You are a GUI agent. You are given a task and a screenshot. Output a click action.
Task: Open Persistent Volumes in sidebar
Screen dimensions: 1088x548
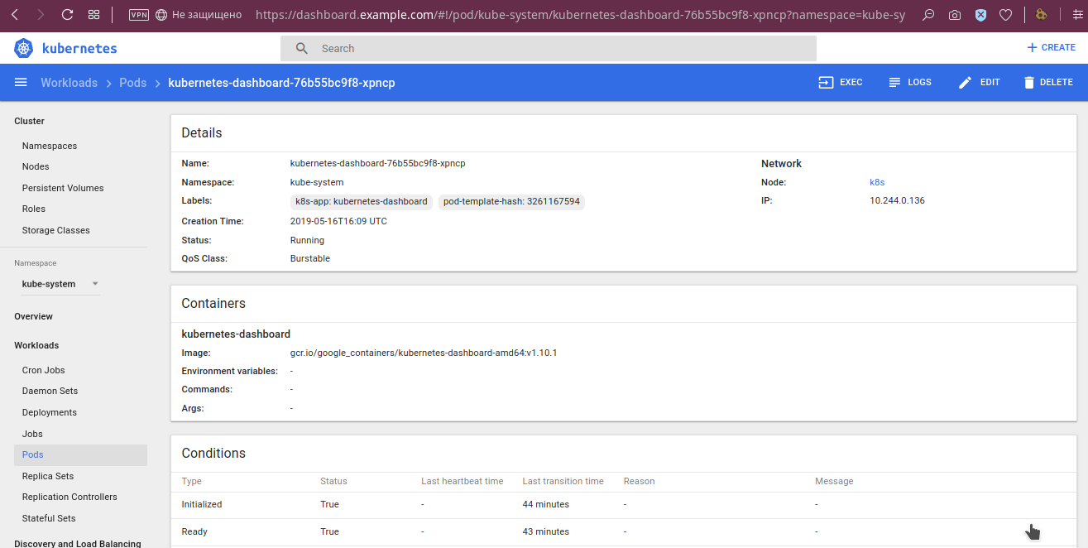click(63, 188)
